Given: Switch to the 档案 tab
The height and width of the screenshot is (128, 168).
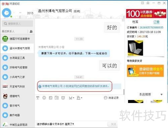Looking at the screenshot, I should click(x=135, y=22).
